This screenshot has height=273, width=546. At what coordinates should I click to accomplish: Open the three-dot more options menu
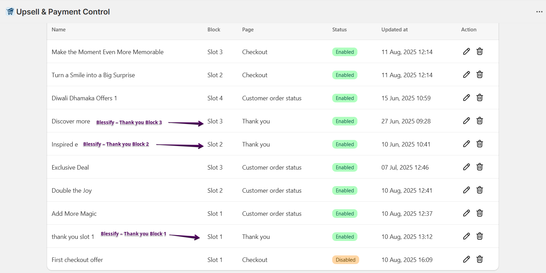point(539,12)
